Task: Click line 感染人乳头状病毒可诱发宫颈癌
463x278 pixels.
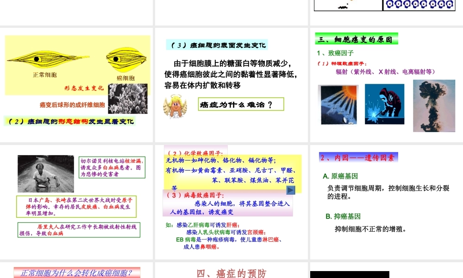Action: tap(226, 233)
